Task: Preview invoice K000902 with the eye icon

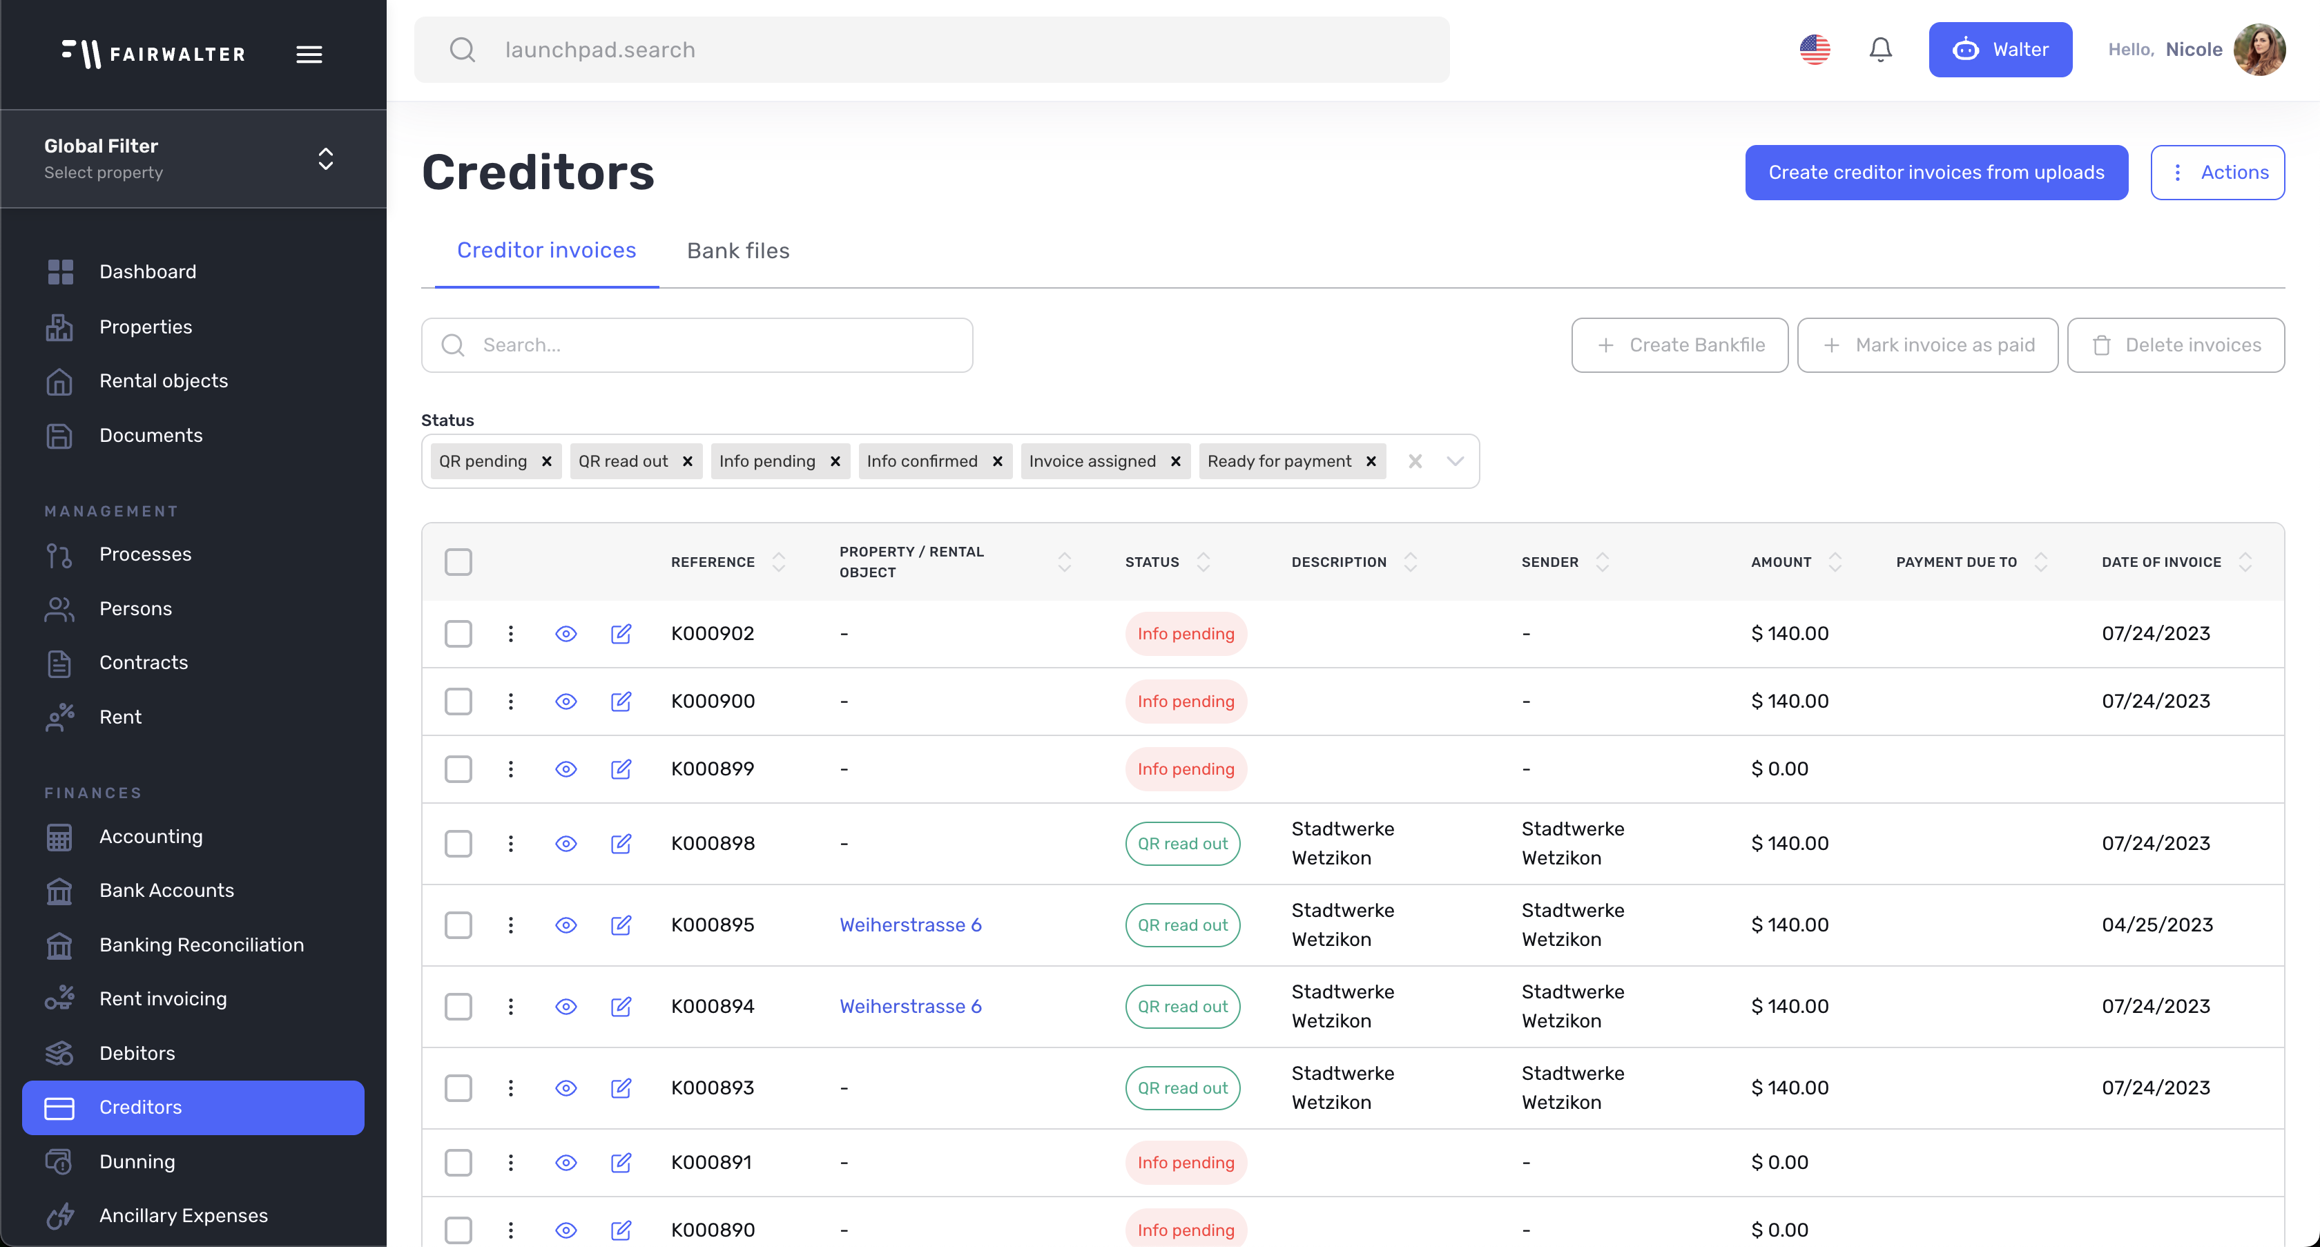Action: (x=565, y=634)
